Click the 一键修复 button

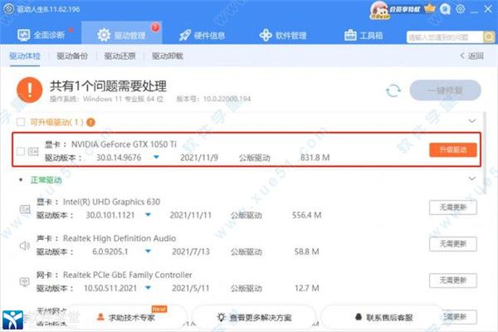point(445,90)
